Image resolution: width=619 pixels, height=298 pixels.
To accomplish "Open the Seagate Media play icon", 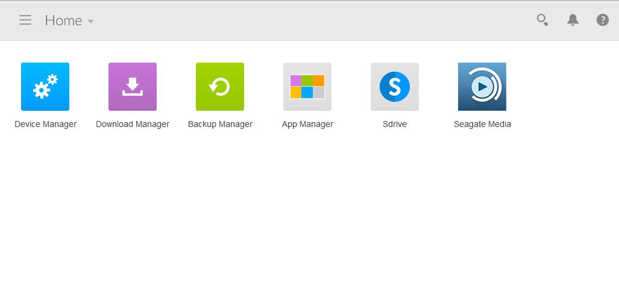I will coord(482,87).
